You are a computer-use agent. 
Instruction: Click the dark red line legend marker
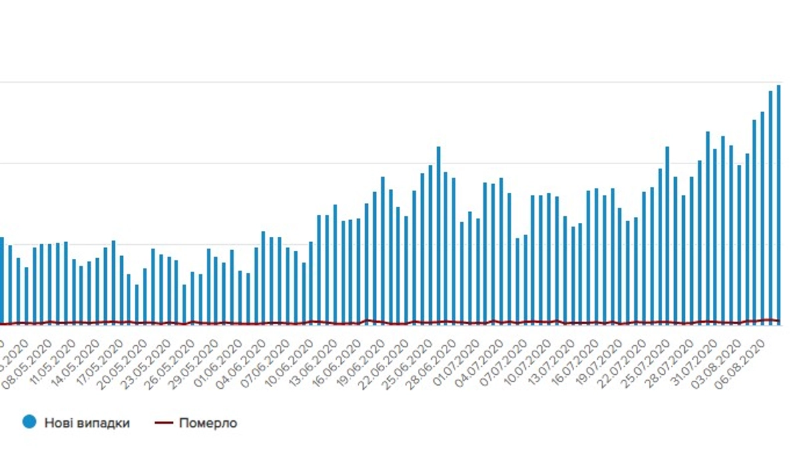click(x=164, y=423)
